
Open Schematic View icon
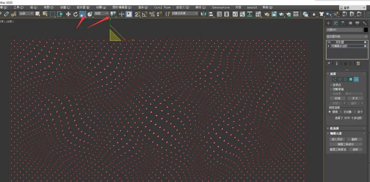pyautogui.click(x=250, y=14)
